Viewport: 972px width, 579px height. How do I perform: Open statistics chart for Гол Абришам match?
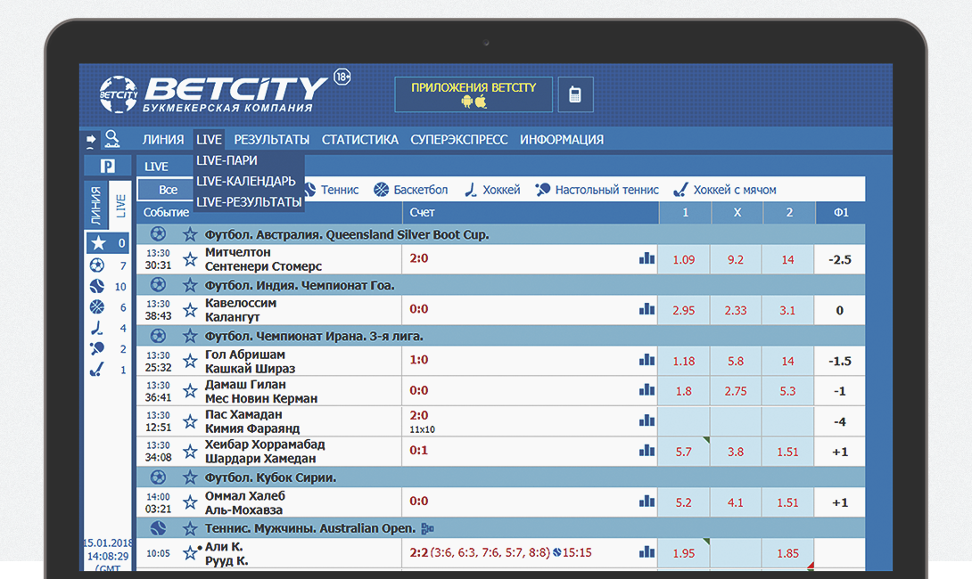pyautogui.click(x=647, y=360)
